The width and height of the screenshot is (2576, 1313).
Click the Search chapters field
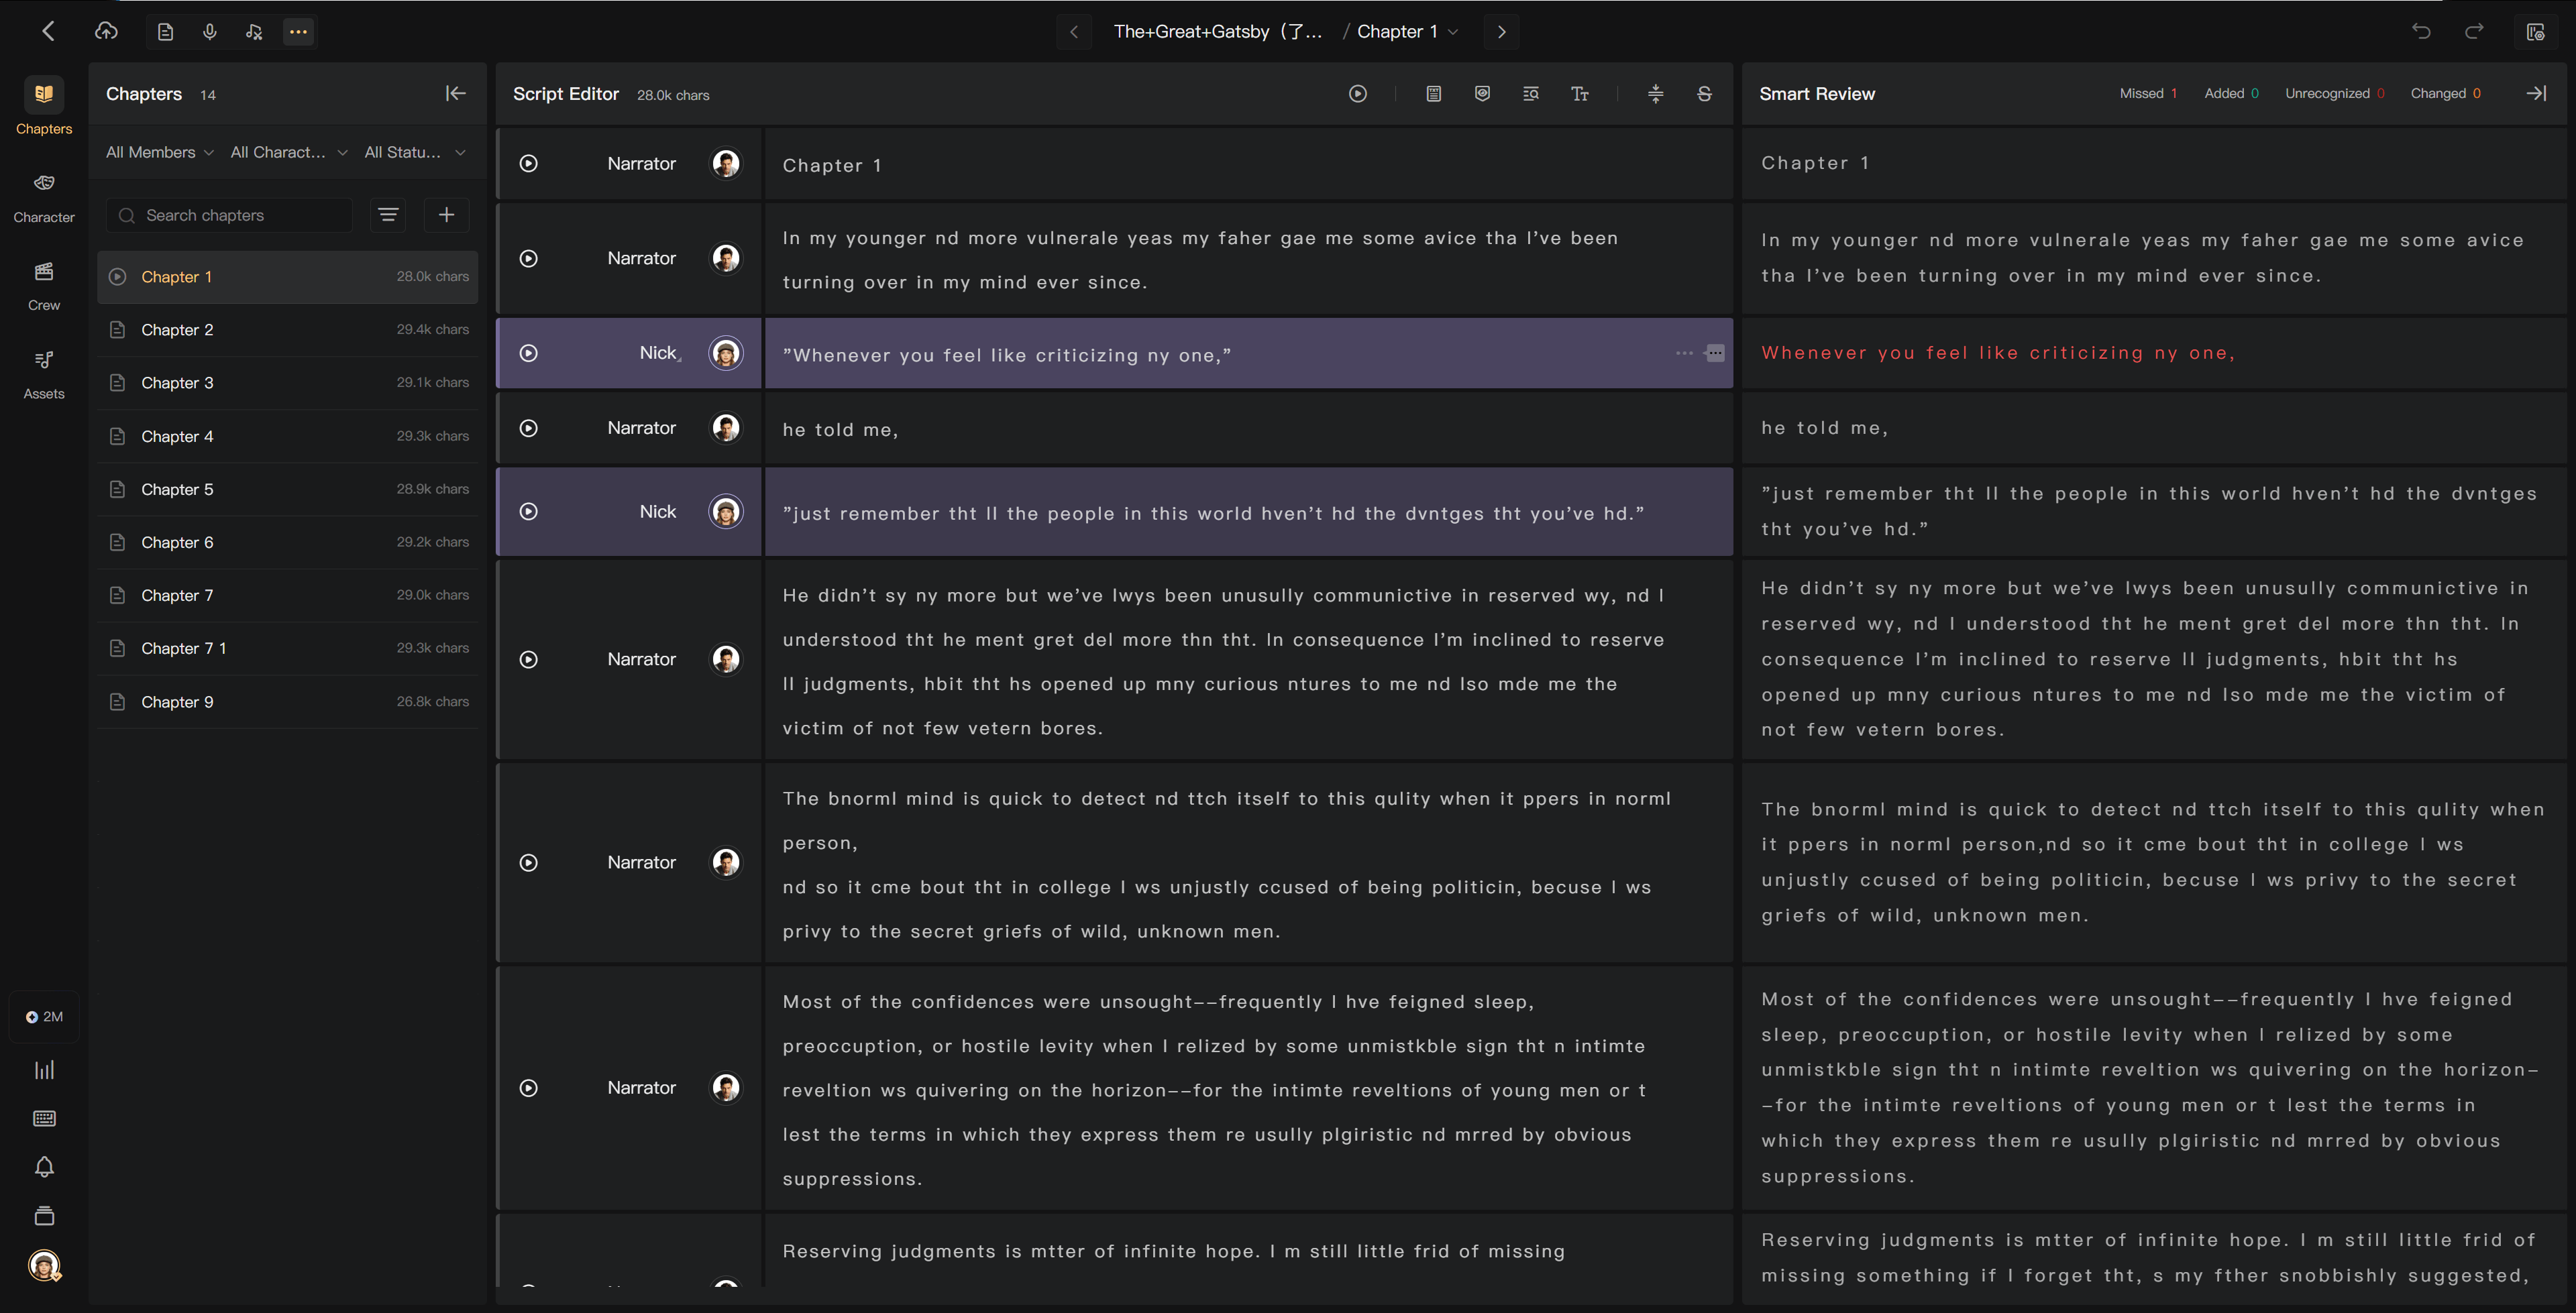pos(229,215)
